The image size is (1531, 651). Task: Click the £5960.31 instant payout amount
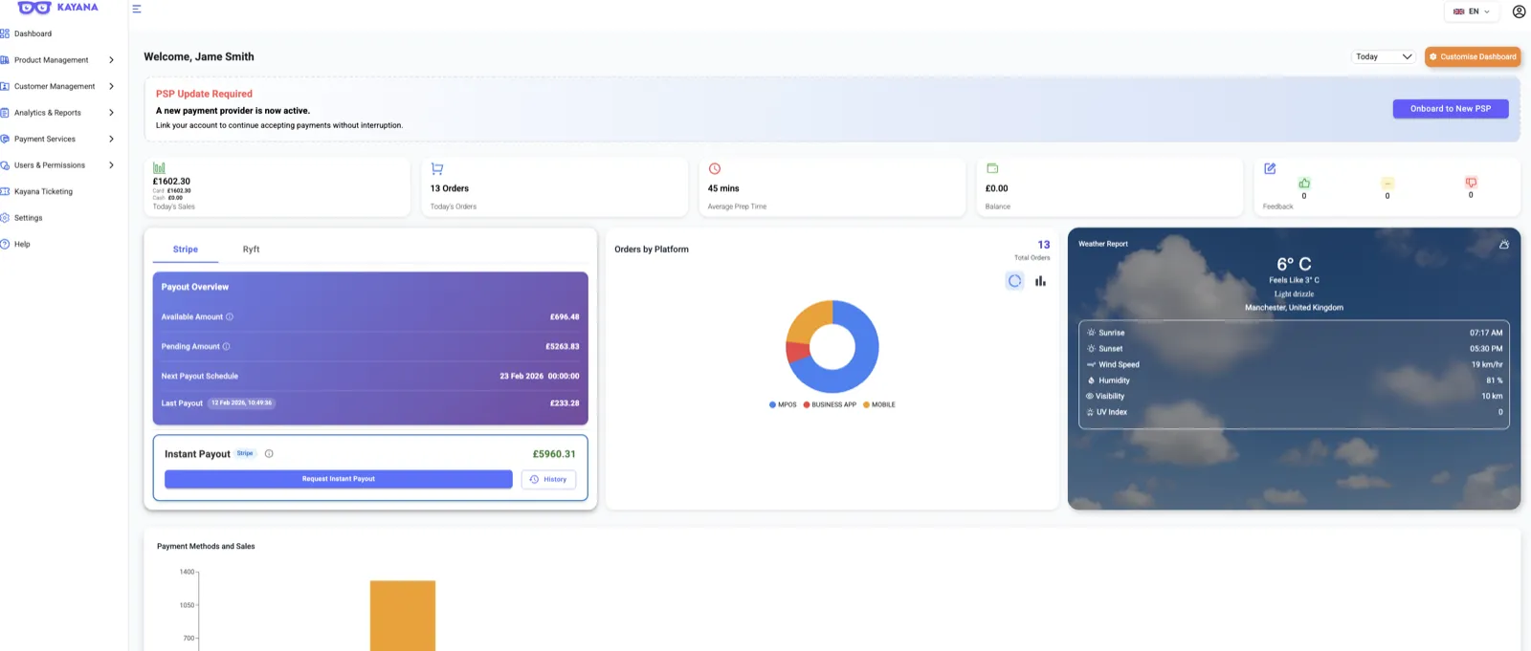point(554,454)
